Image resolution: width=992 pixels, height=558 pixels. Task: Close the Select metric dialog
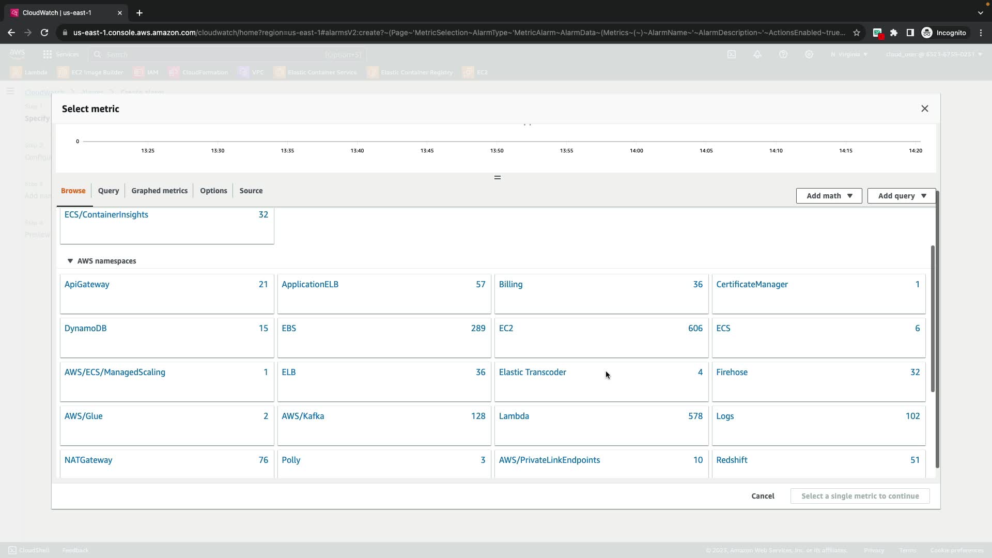click(x=924, y=109)
